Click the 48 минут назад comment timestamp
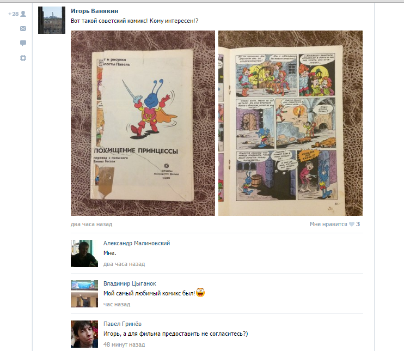The height and width of the screenshot is (351, 404). (124, 344)
